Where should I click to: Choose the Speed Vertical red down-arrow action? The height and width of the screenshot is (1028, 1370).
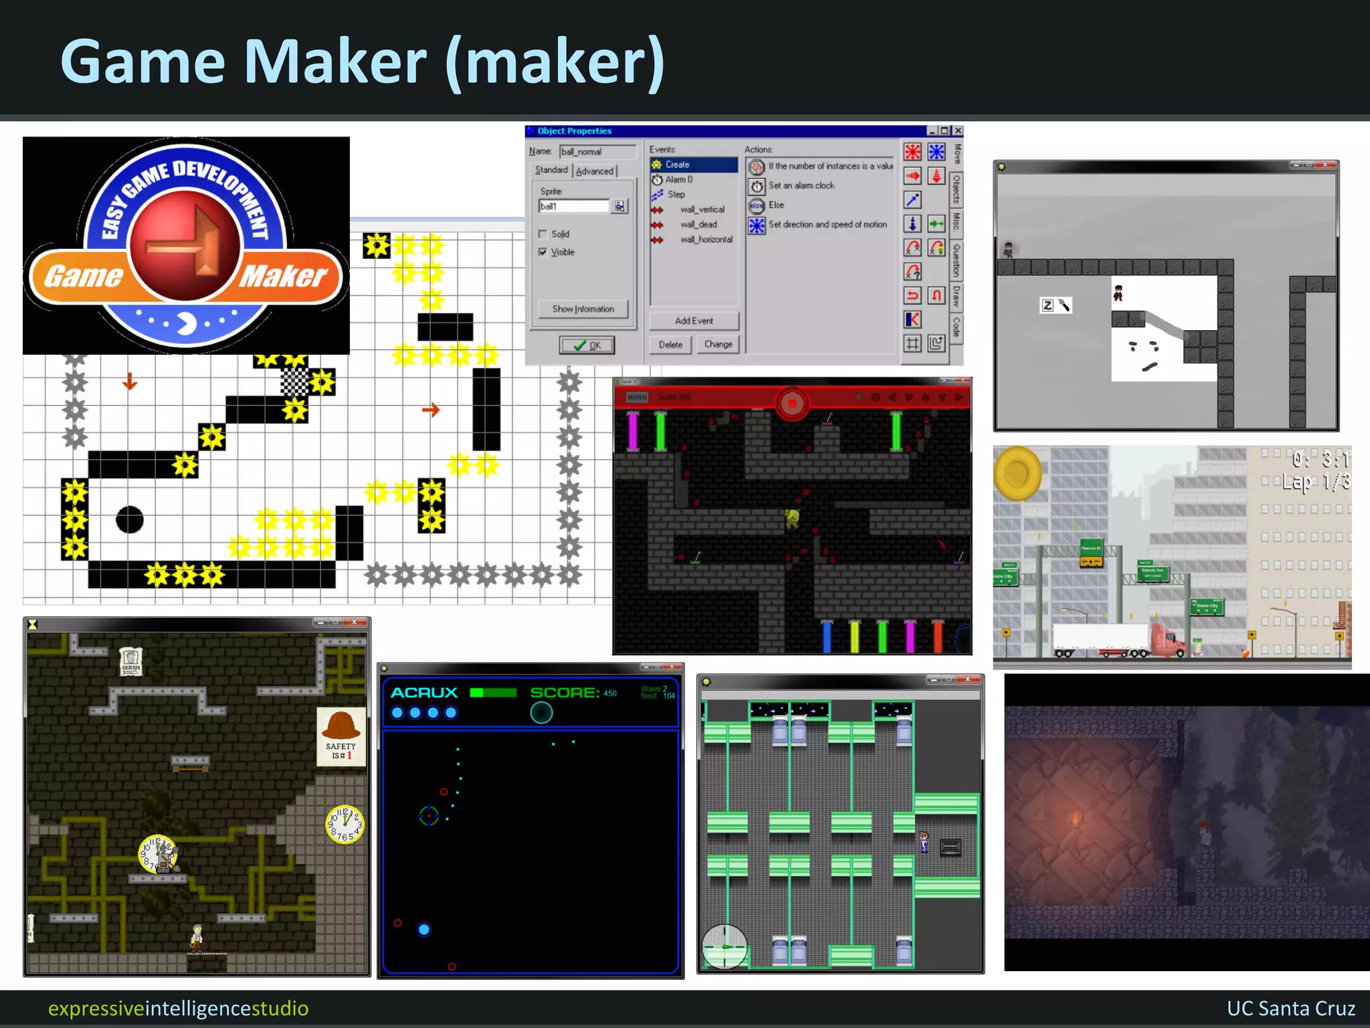pos(937,176)
